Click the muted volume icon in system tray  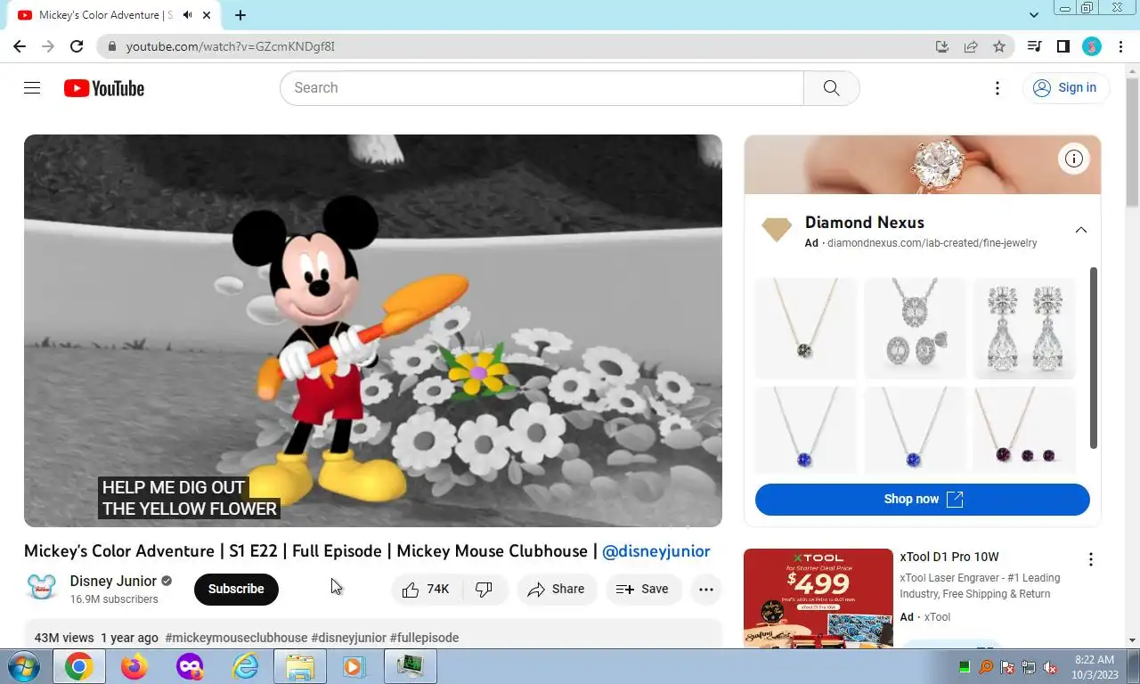click(1050, 667)
